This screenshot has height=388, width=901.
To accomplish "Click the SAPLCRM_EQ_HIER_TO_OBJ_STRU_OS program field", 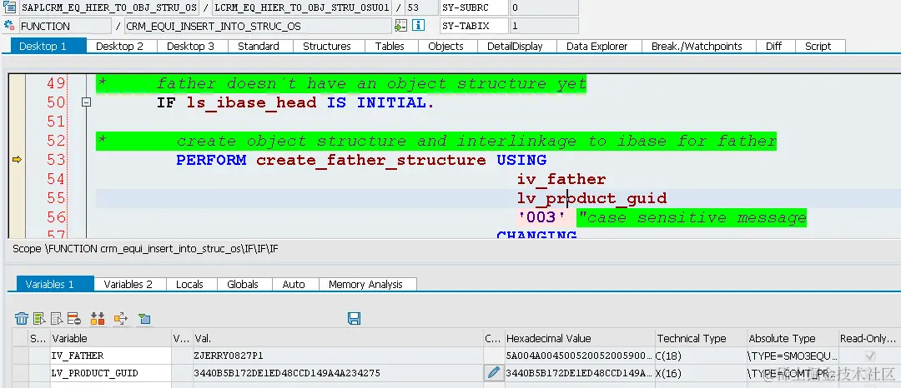I will [x=109, y=8].
